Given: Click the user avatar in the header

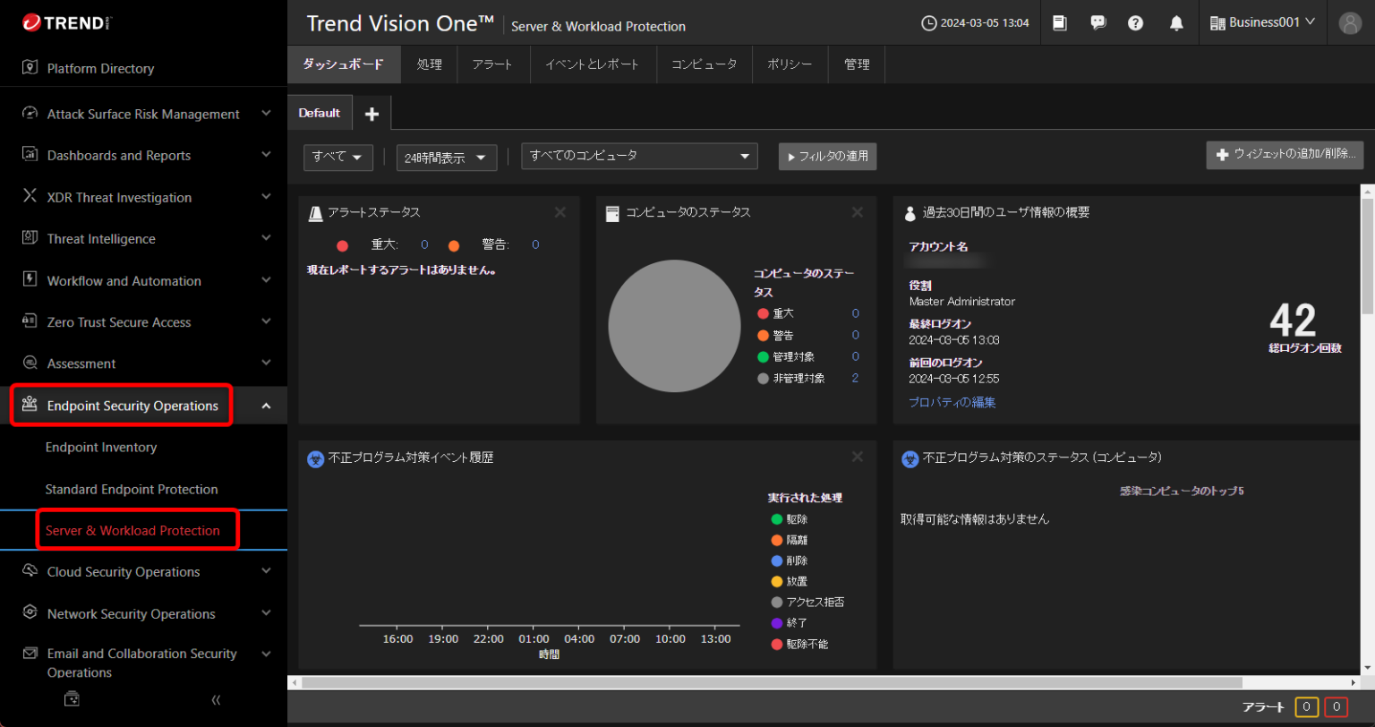Looking at the screenshot, I should click(x=1349, y=22).
